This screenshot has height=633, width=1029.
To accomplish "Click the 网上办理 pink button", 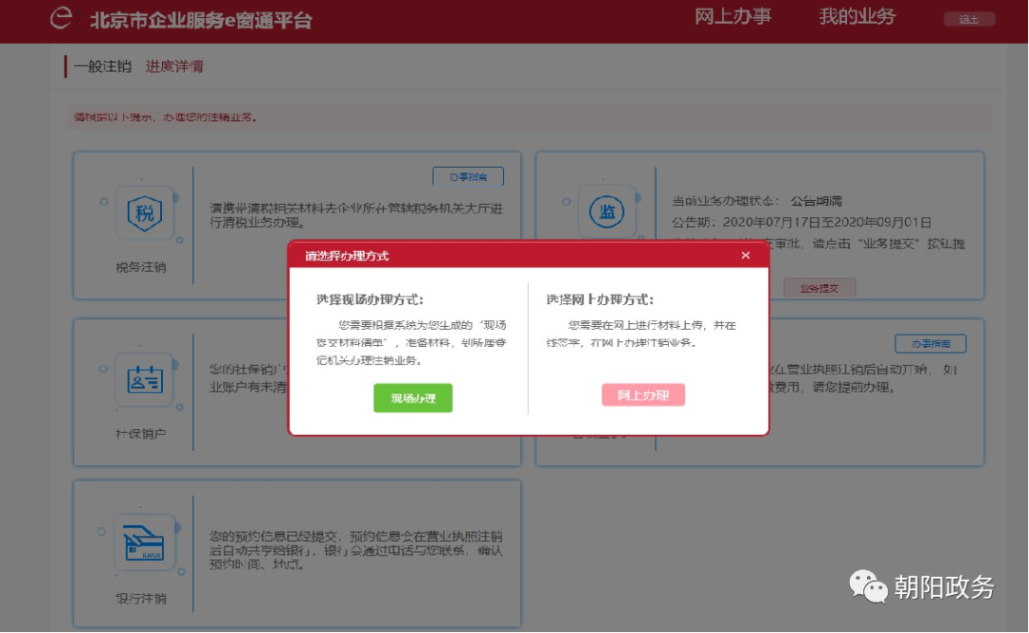I will point(643,395).
